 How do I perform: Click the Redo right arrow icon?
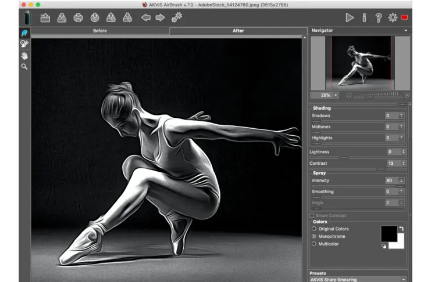point(160,18)
